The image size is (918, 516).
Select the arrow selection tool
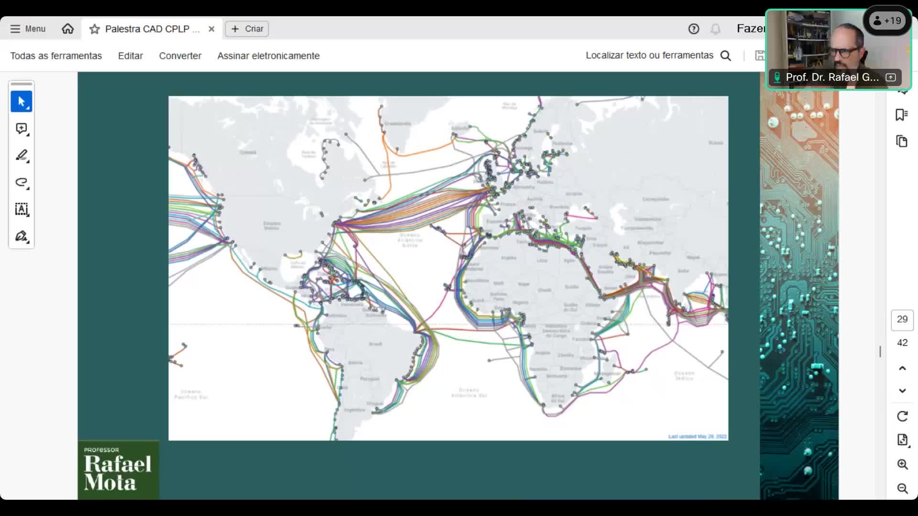[21, 102]
